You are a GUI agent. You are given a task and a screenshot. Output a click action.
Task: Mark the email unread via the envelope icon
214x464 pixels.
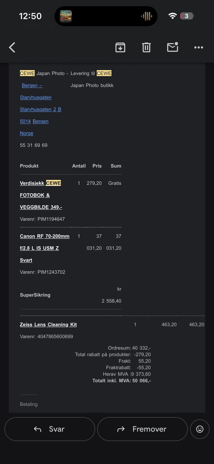pos(173,47)
